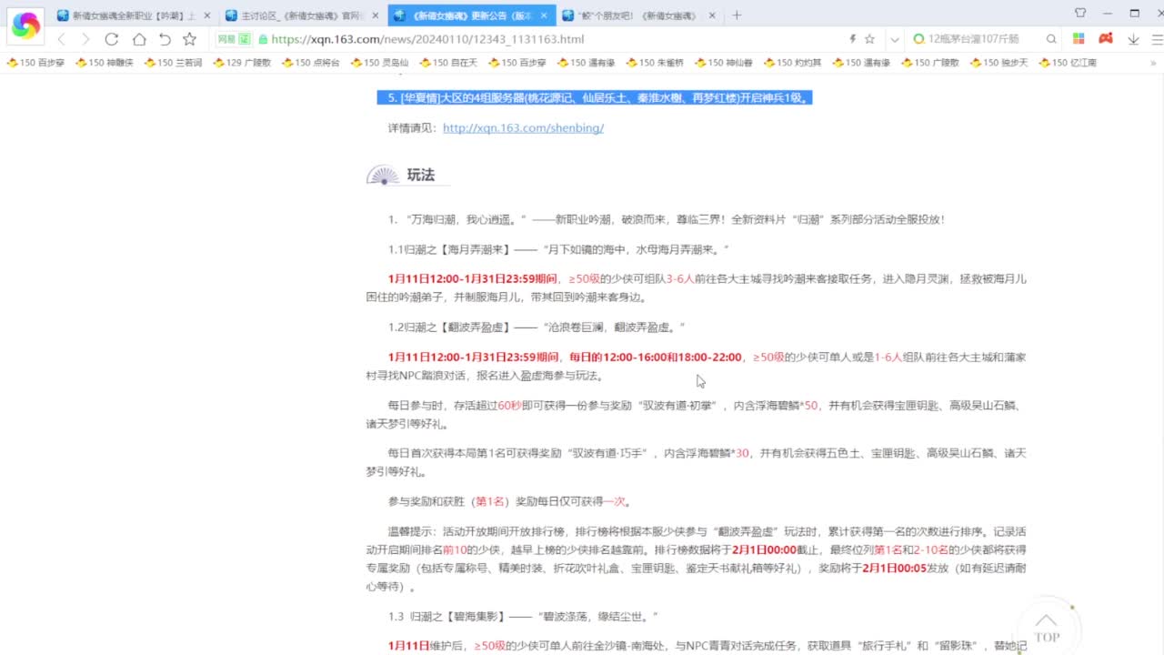Click the download manager arrow icon
This screenshot has height=655, width=1164.
1133,40
